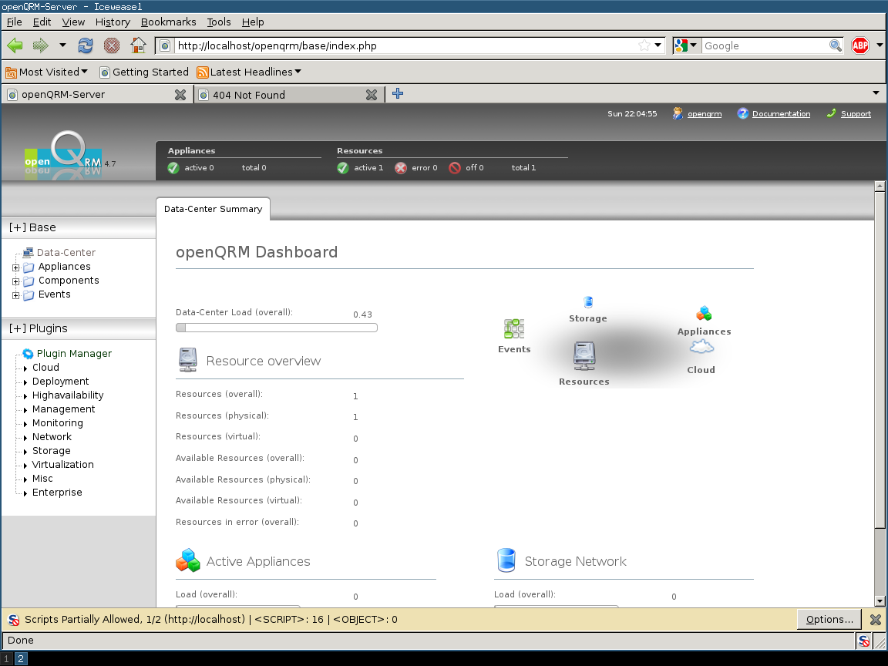Expand the Components tree node
888x666 pixels.
pos(16,281)
